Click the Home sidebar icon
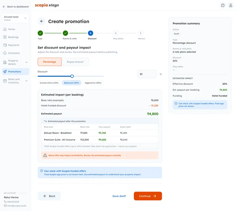The image size is (238, 211). pyautogui.click(x=5, y=29)
